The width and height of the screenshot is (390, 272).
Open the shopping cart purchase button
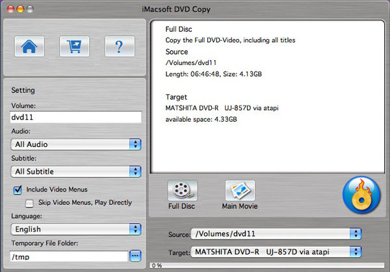pyautogui.click(x=74, y=47)
